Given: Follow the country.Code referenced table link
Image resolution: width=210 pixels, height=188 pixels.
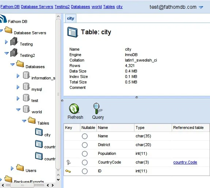Looking at the screenshot, I should tap(185, 162).
